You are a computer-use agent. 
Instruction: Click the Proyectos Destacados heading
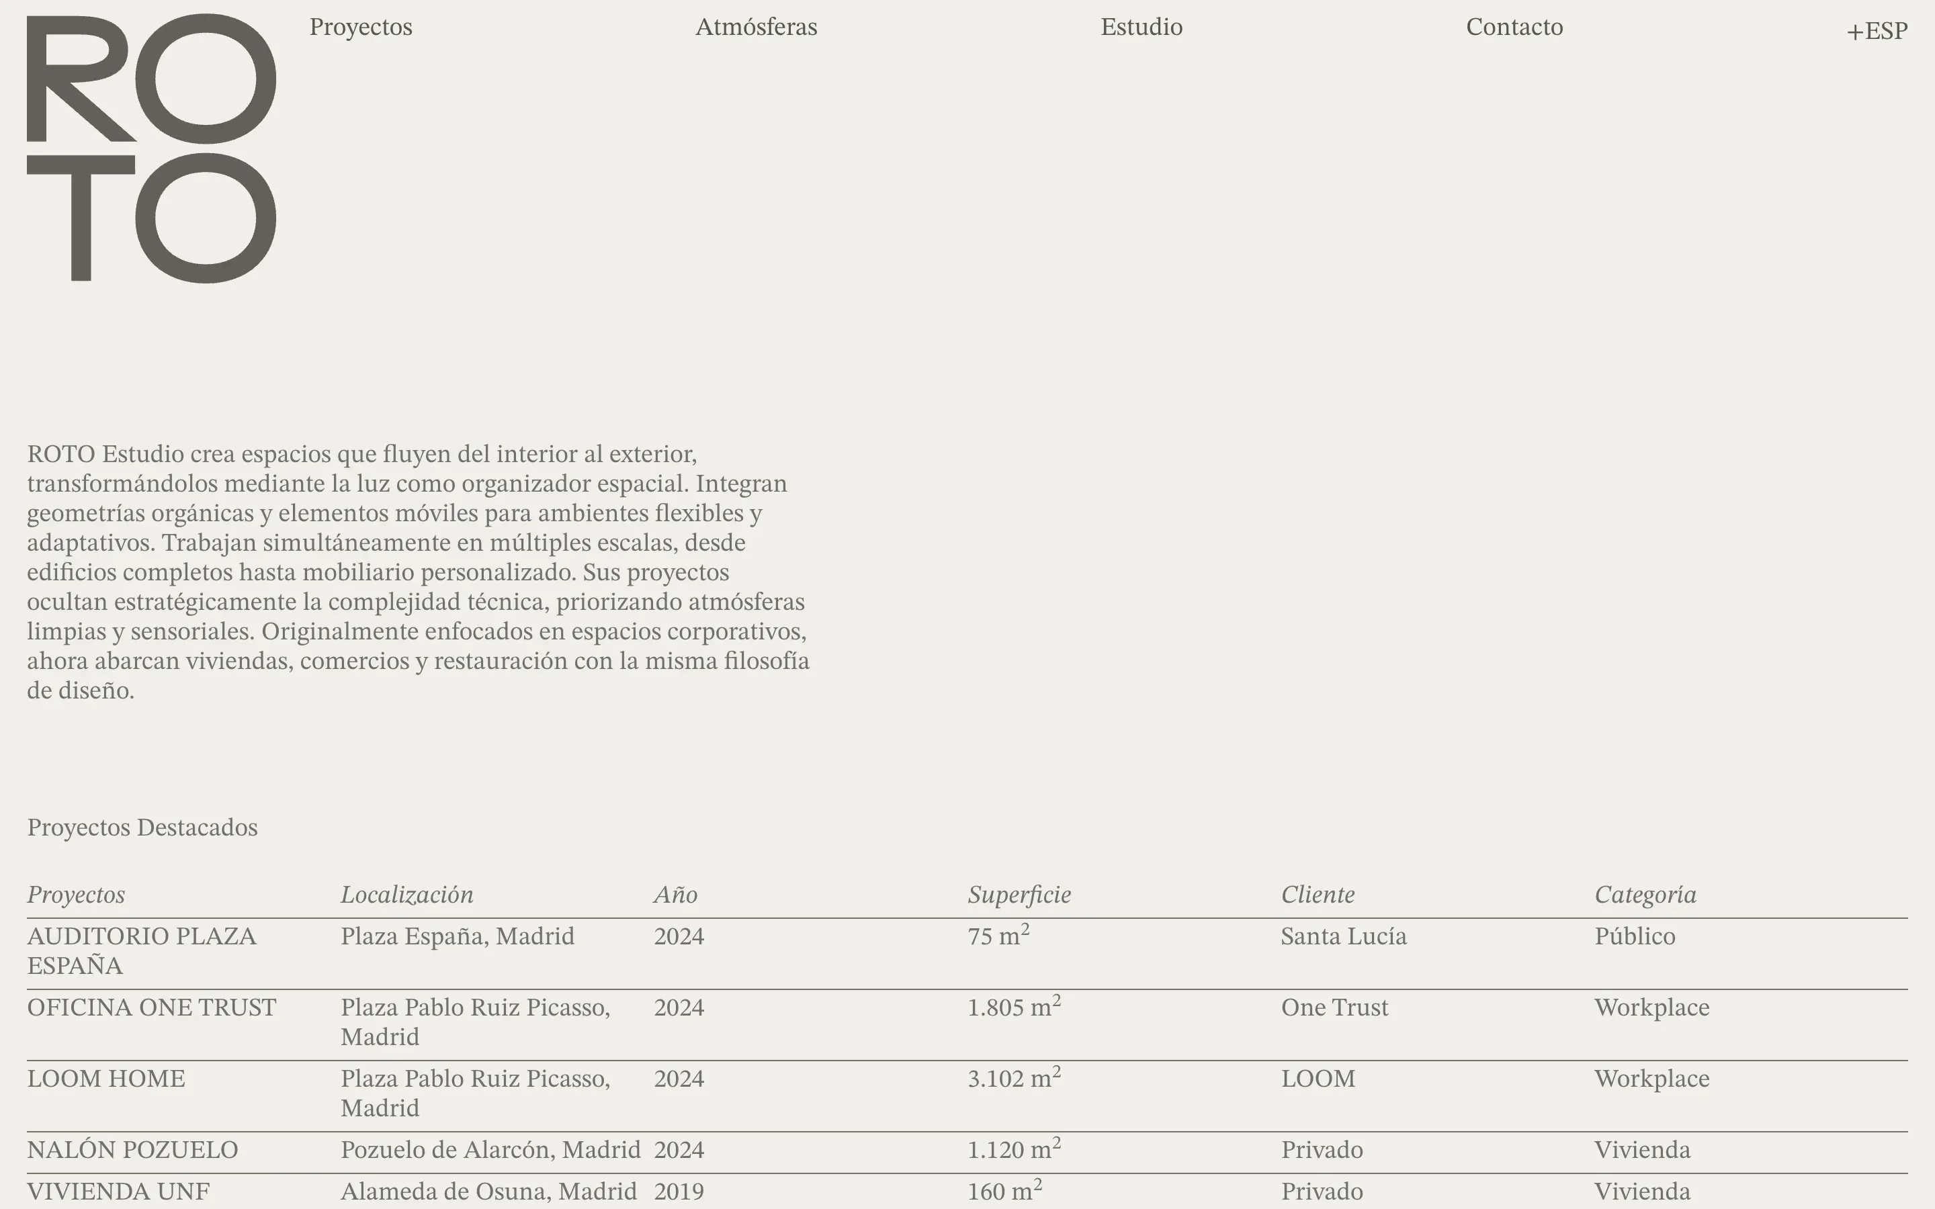point(142,827)
